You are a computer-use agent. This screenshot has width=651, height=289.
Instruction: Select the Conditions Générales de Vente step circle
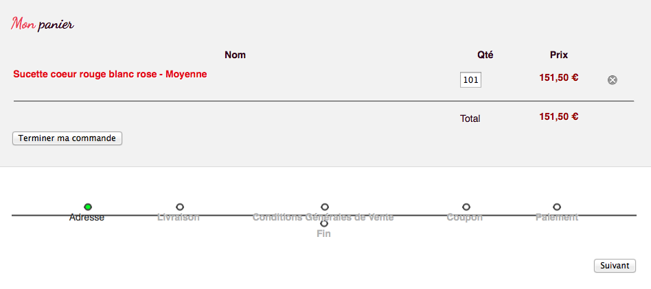[x=325, y=207]
